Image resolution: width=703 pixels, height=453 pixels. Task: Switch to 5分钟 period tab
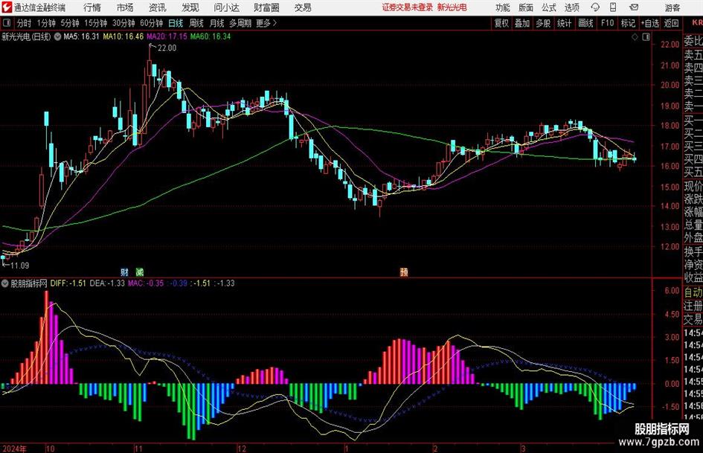[x=70, y=23]
